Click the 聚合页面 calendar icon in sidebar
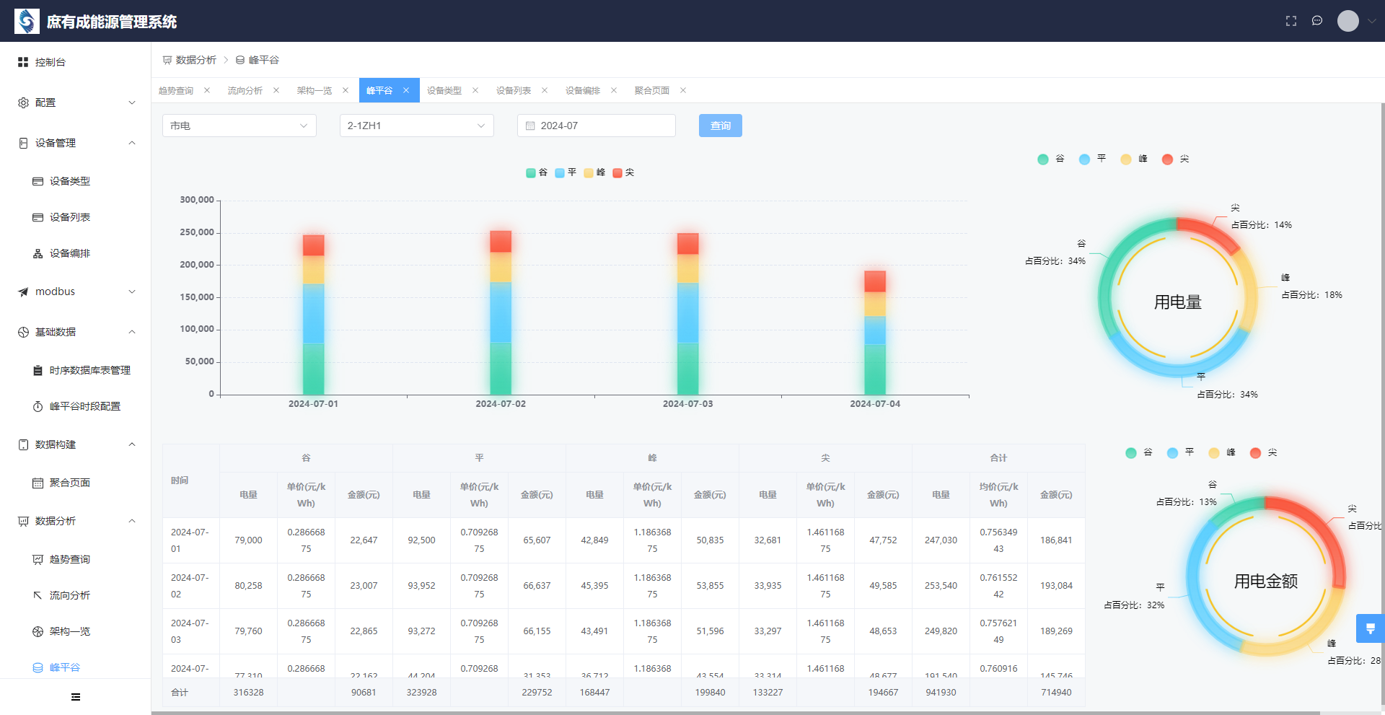 point(38,483)
